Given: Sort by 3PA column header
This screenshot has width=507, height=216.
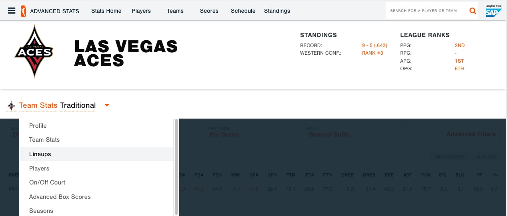Looking at the screenshot, I should coord(254,175).
